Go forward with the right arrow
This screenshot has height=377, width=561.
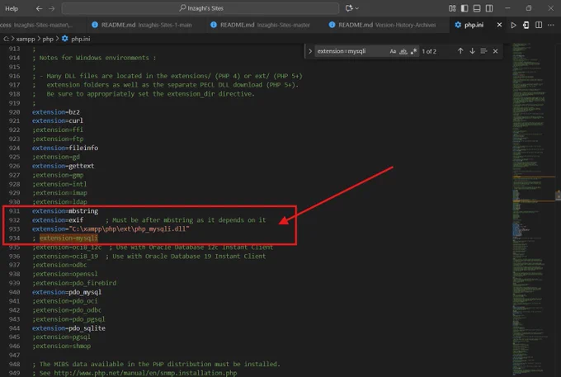point(51,8)
